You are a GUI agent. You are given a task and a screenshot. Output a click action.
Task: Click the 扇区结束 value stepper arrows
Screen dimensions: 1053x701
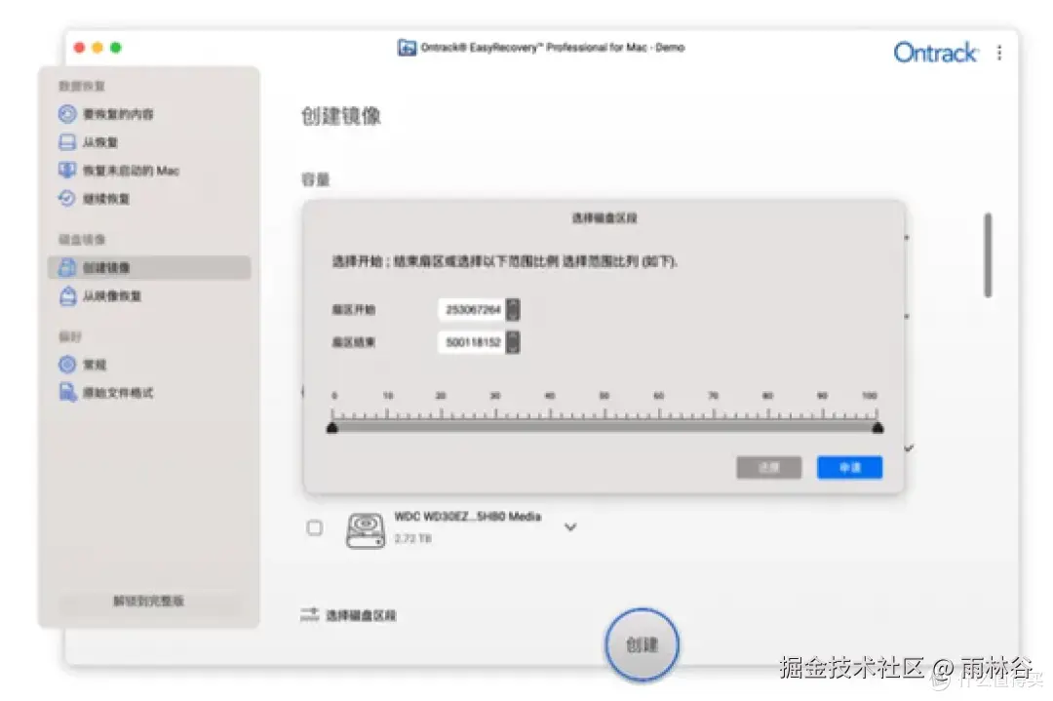pos(514,342)
